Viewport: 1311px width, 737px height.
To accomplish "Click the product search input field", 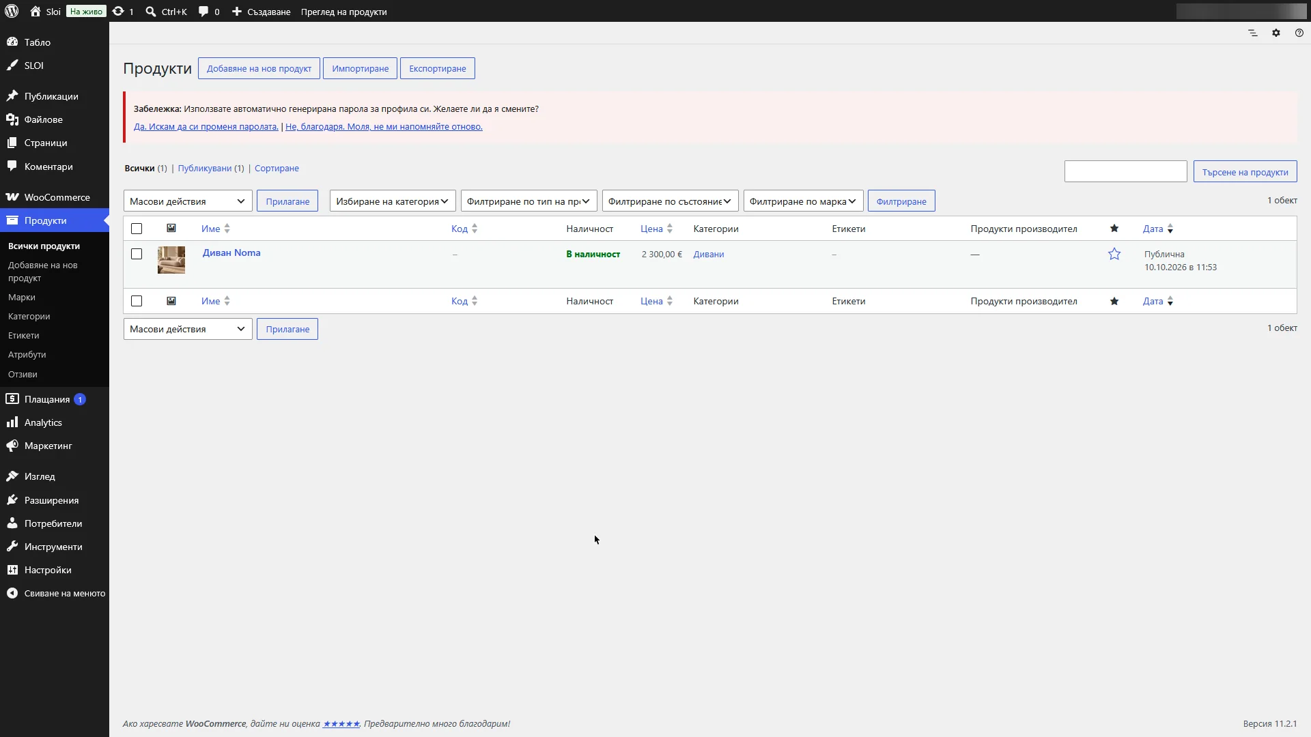I will (x=1125, y=171).
